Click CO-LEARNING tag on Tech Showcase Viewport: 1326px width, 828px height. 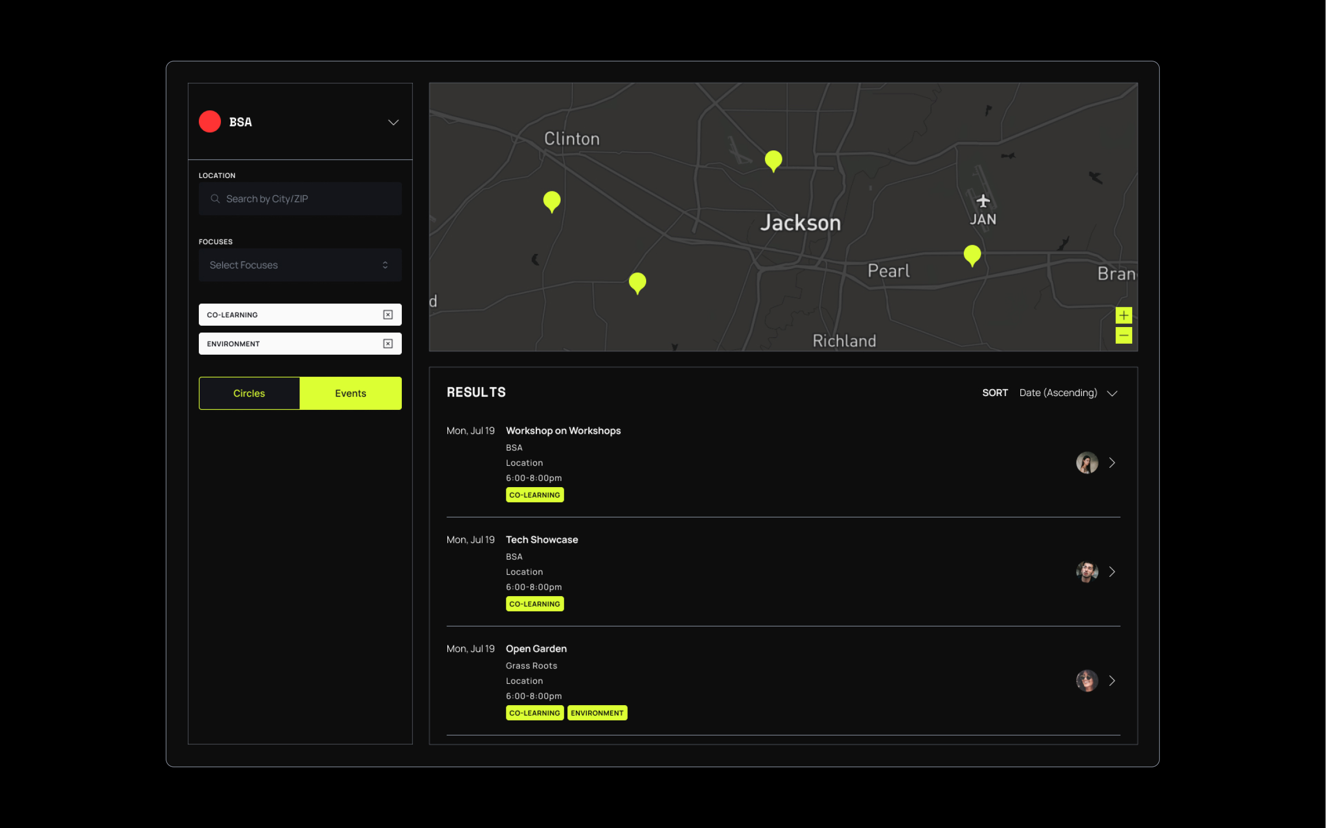tap(534, 604)
